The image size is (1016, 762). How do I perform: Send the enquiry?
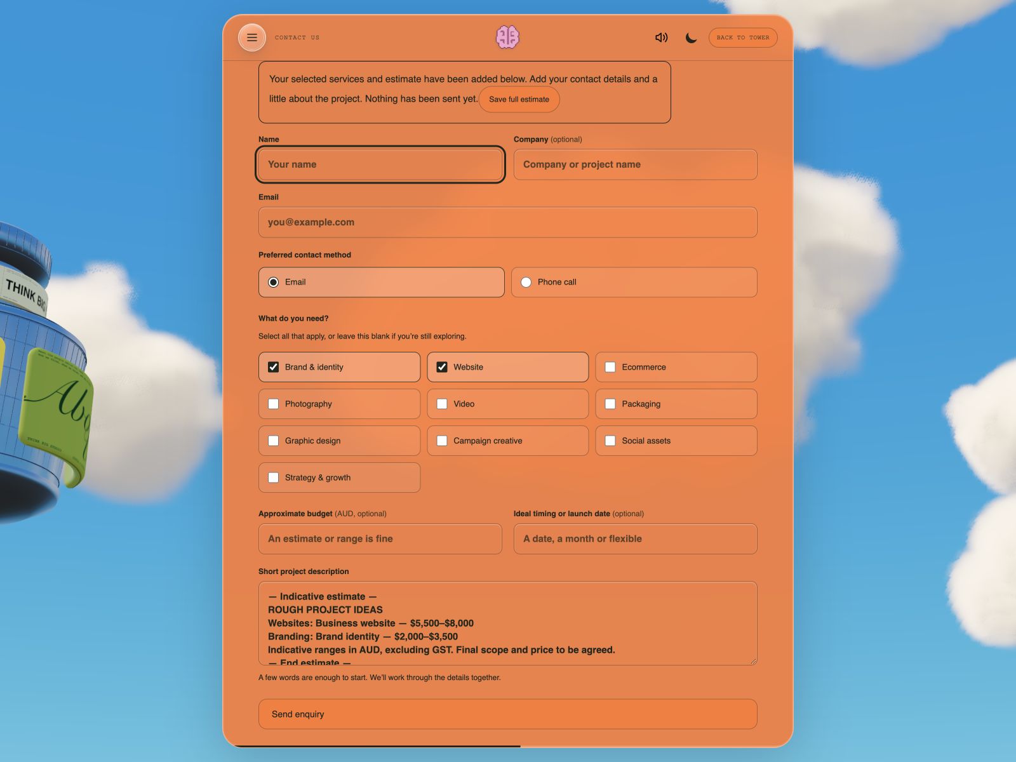coord(508,714)
